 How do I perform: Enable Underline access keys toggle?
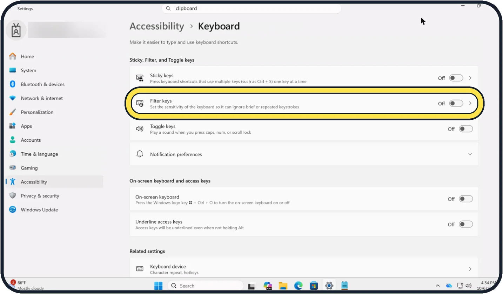coord(466,224)
